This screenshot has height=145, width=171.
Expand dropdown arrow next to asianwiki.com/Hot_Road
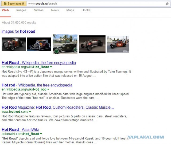(41, 134)
